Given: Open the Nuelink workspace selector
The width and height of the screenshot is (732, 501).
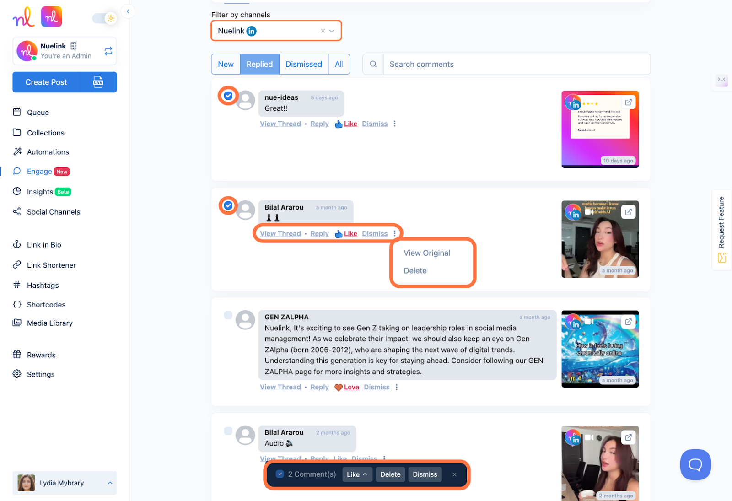Looking at the screenshot, I should [x=65, y=51].
